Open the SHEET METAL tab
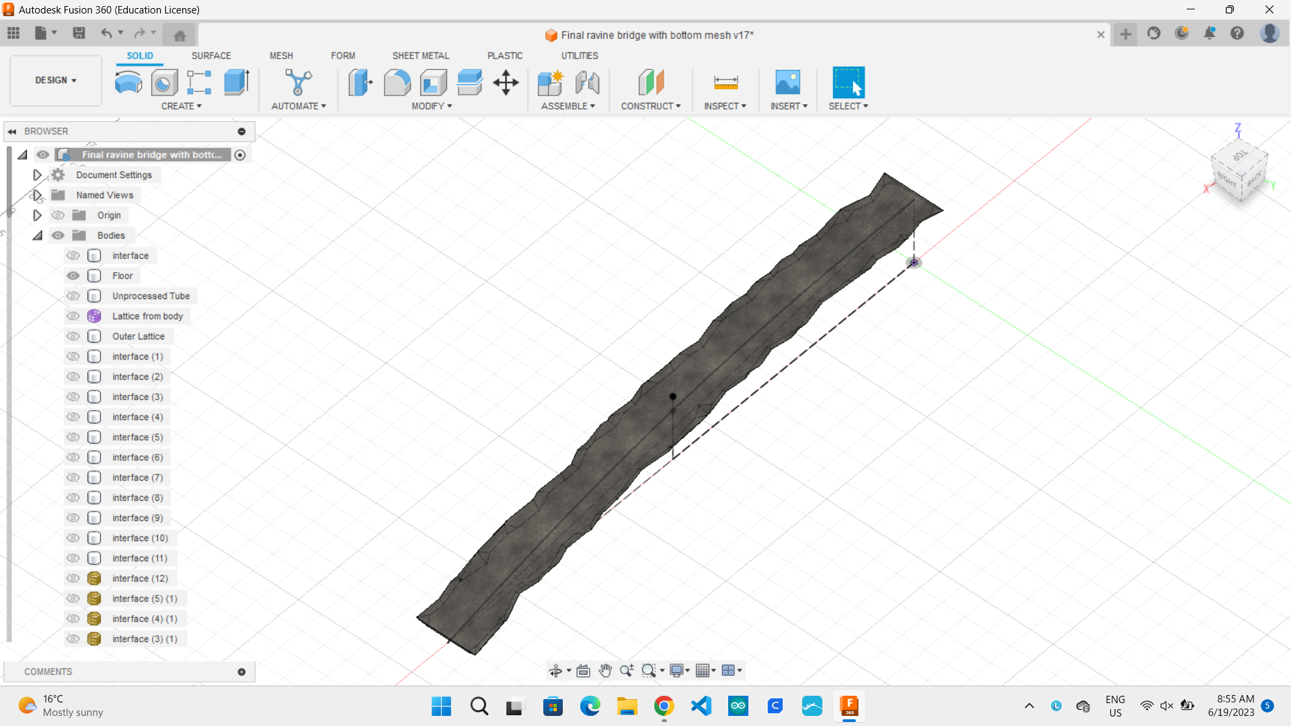The height and width of the screenshot is (726, 1291). tap(420, 56)
